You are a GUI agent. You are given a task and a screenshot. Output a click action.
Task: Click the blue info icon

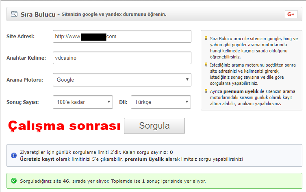[14, 155]
